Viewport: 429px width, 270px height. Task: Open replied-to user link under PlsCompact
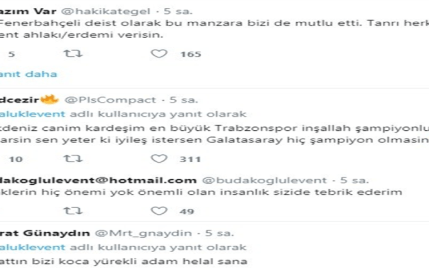click(32, 114)
